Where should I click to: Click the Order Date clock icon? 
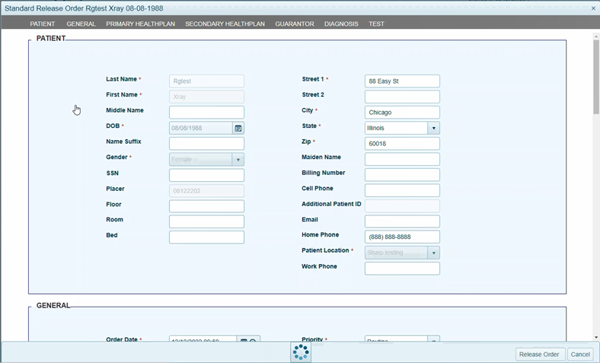click(254, 340)
